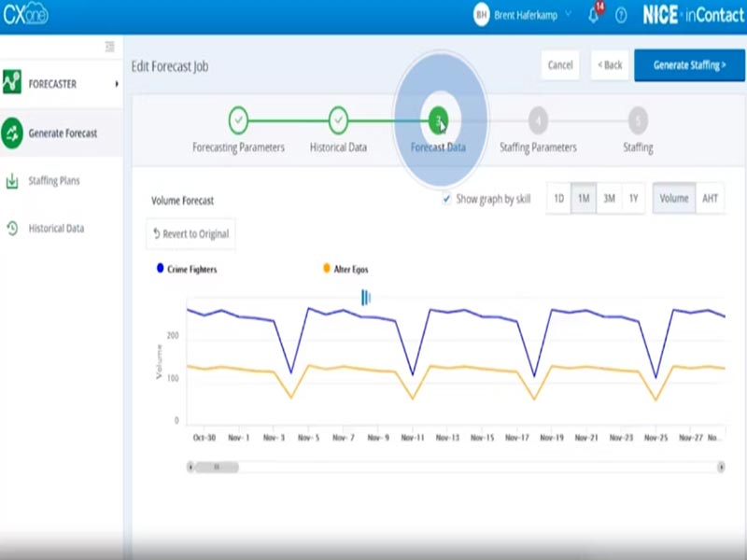Select the 3M time range
Viewport: 747px width, 560px height.
click(608, 199)
